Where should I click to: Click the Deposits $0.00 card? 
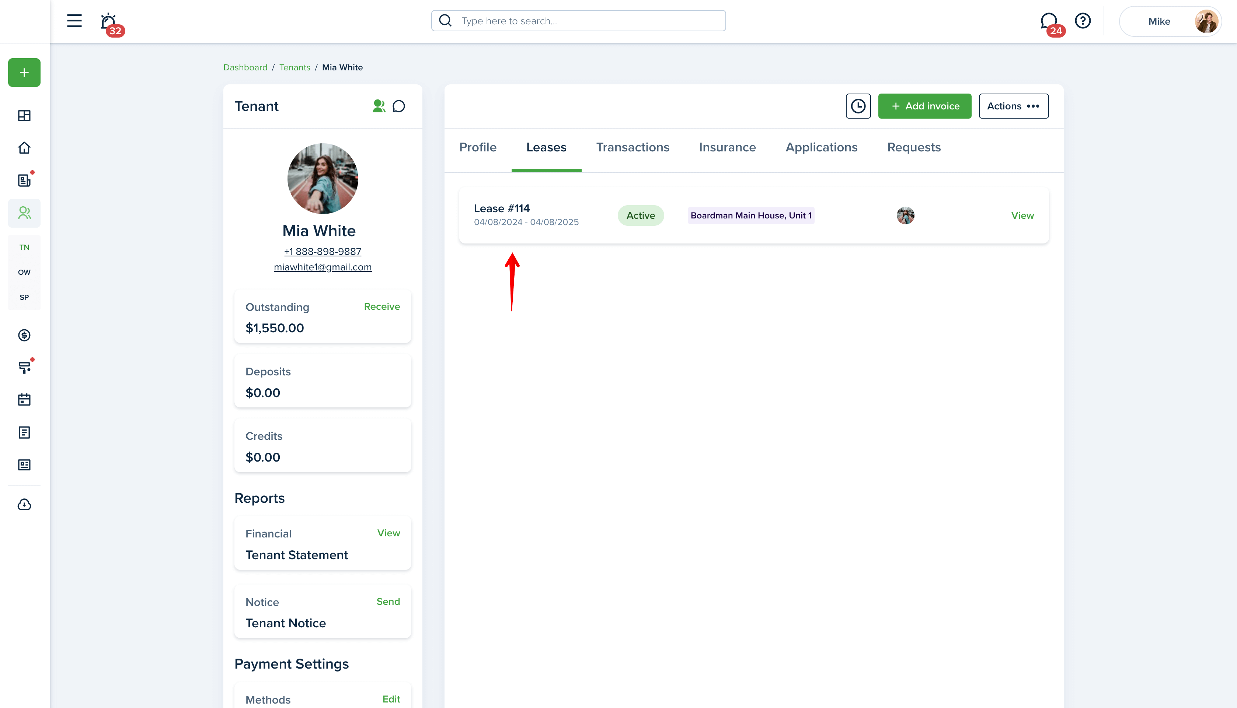coord(323,381)
